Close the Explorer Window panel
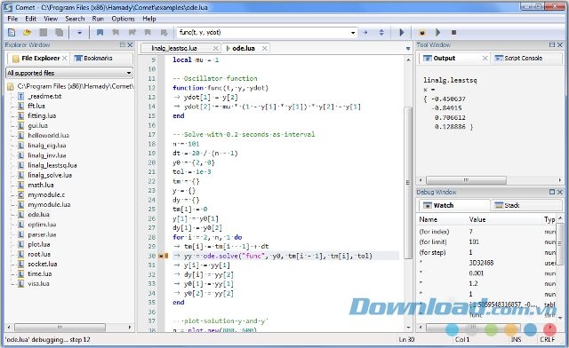 (130, 44)
